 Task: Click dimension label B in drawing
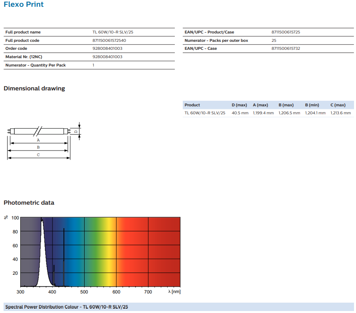point(38,147)
